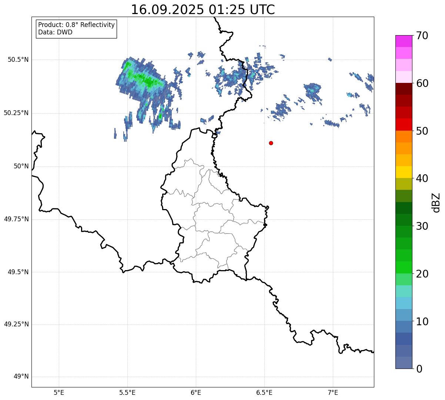
Task: Click the "Product: 0.8° Reflectivity" text
Action: 77,25
